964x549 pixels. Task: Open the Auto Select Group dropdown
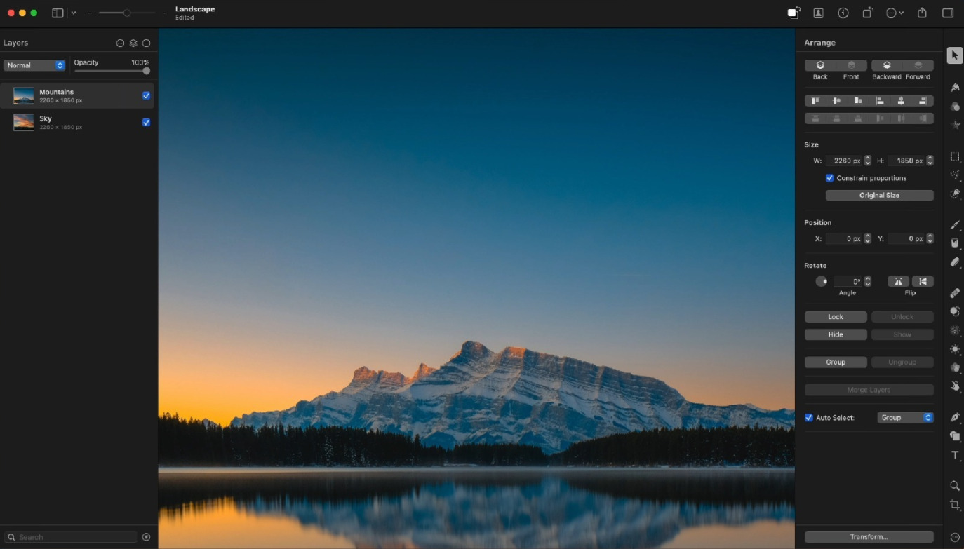(905, 418)
